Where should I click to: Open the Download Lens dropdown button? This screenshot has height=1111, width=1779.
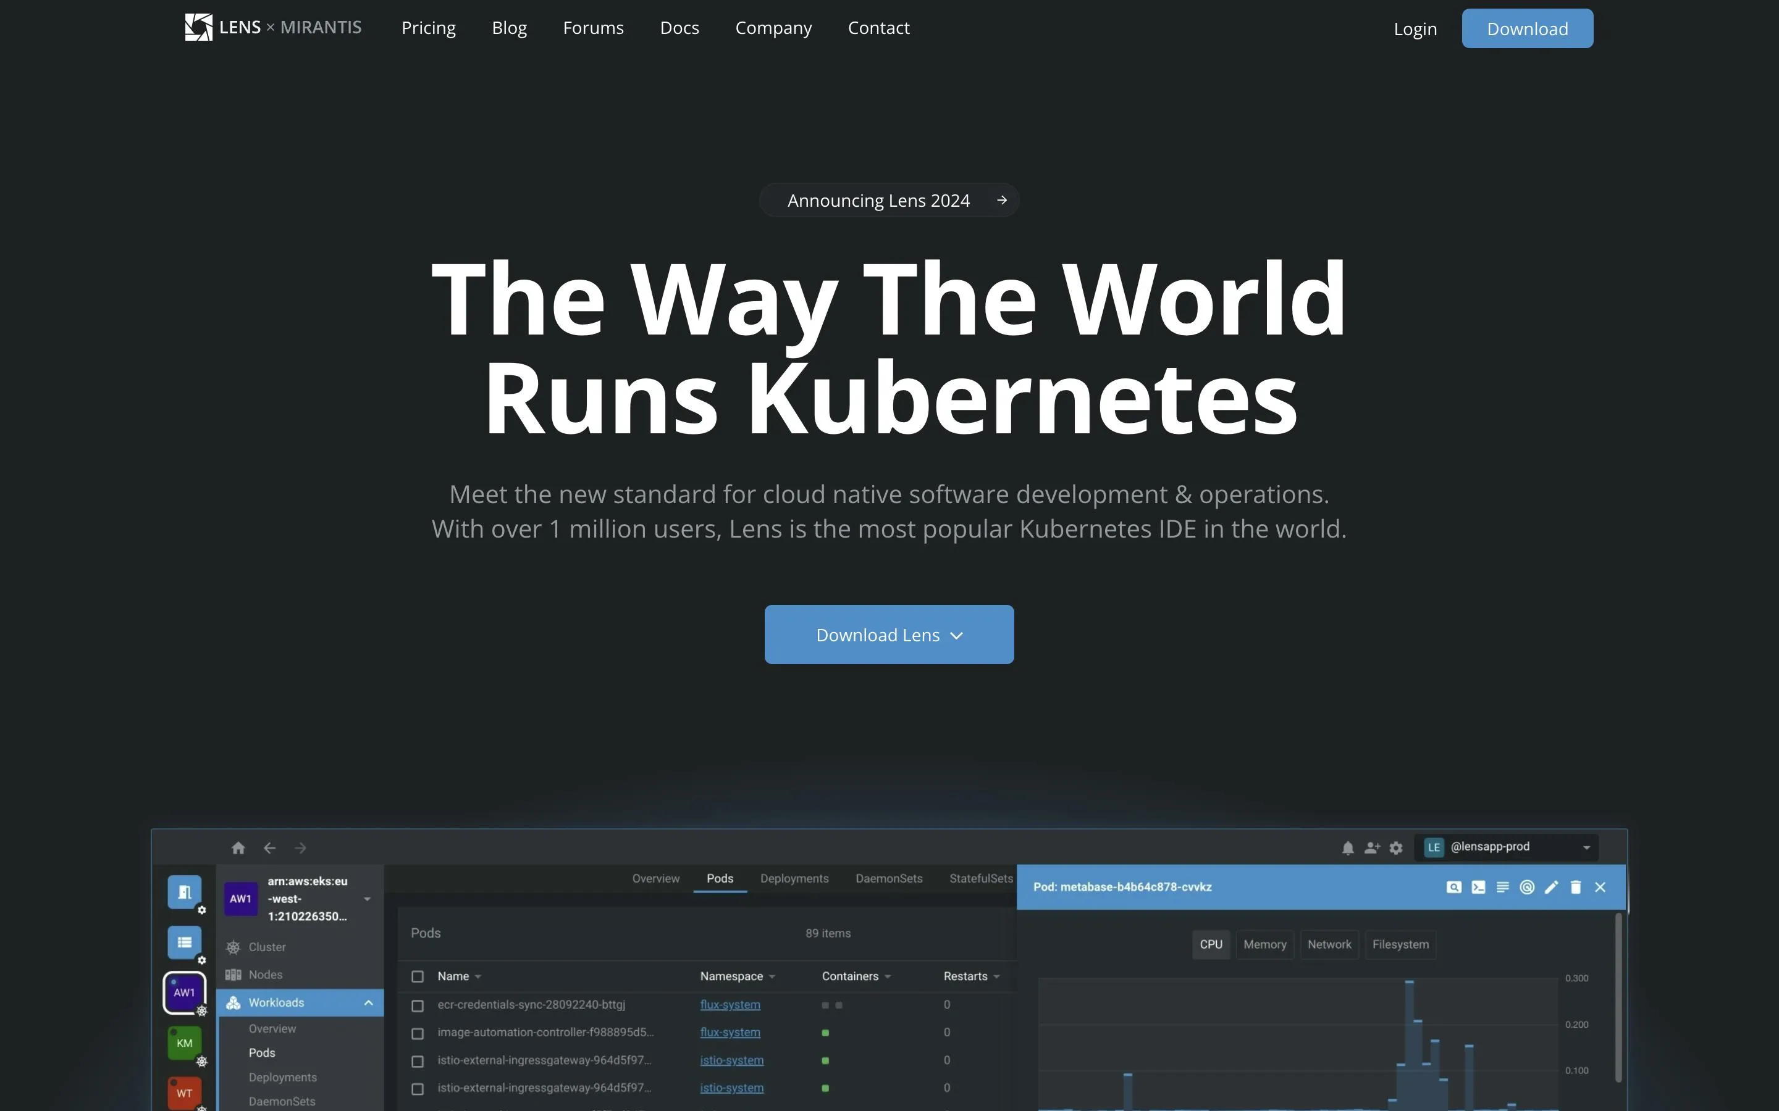(x=889, y=635)
